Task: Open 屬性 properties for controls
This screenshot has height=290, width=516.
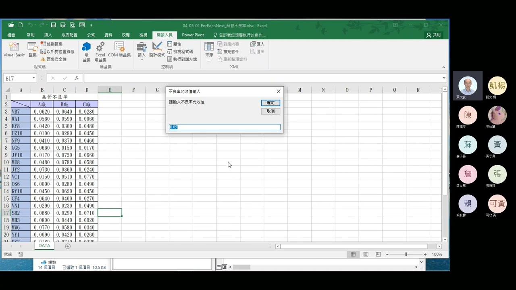Action: (x=174, y=44)
